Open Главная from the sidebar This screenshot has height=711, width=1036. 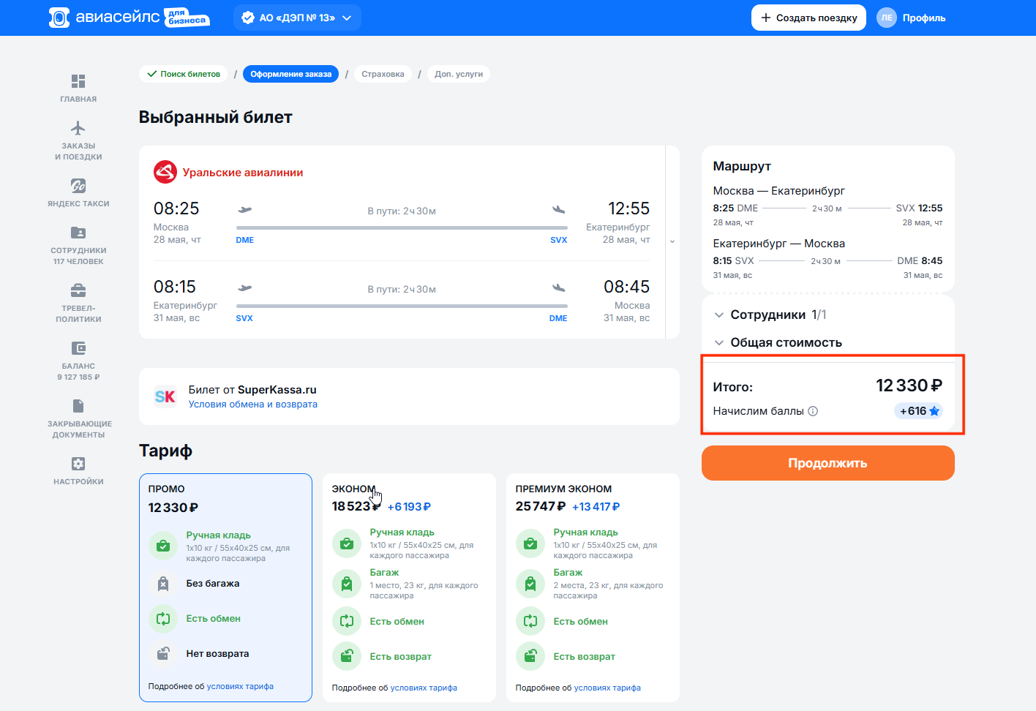click(78, 81)
